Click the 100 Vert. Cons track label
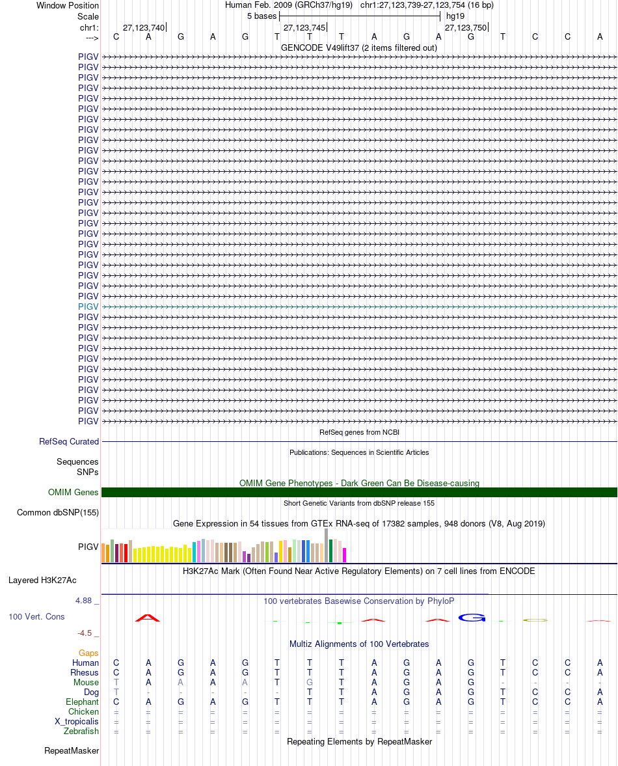This screenshot has height=766, width=618. (36, 617)
